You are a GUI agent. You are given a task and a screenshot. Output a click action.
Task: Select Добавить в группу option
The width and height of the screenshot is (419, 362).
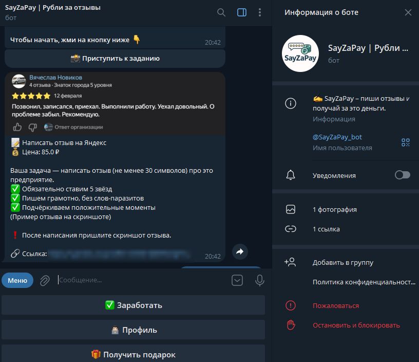point(342,263)
